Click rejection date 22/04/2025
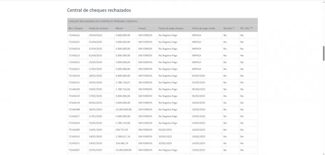325x155 pixels. (96, 42)
